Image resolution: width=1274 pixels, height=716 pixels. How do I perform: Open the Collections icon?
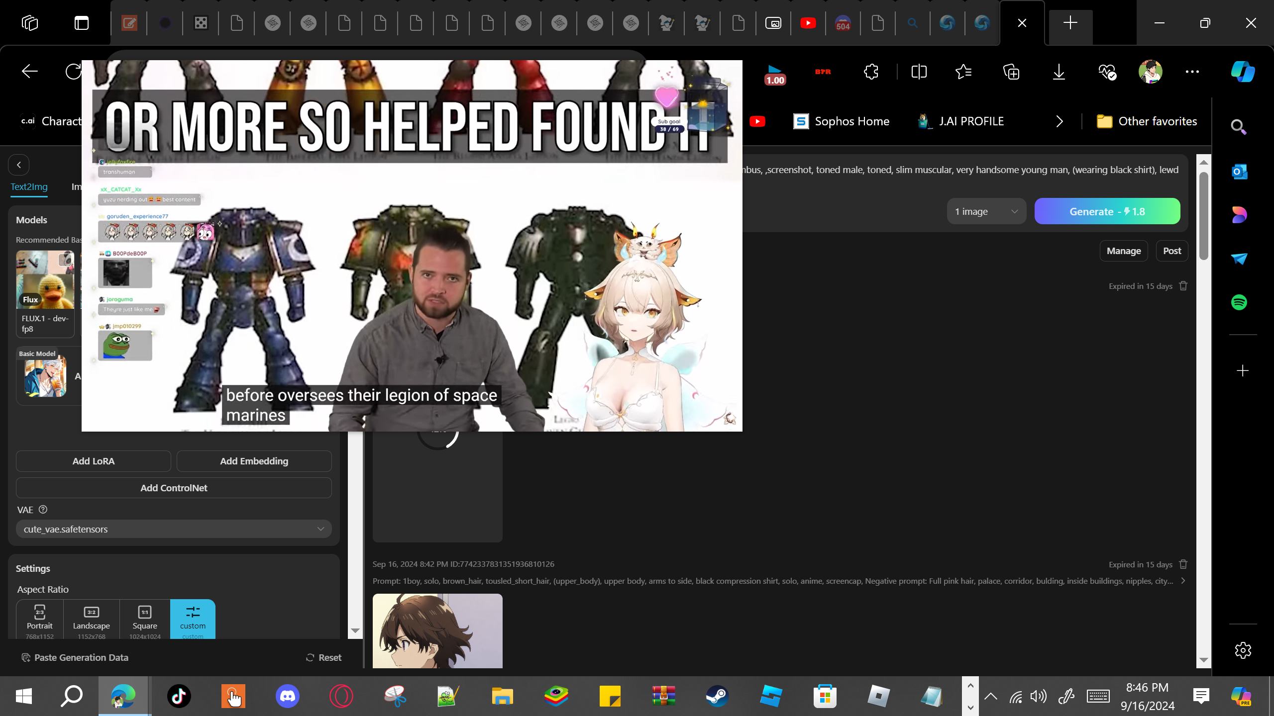(1011, 72)
